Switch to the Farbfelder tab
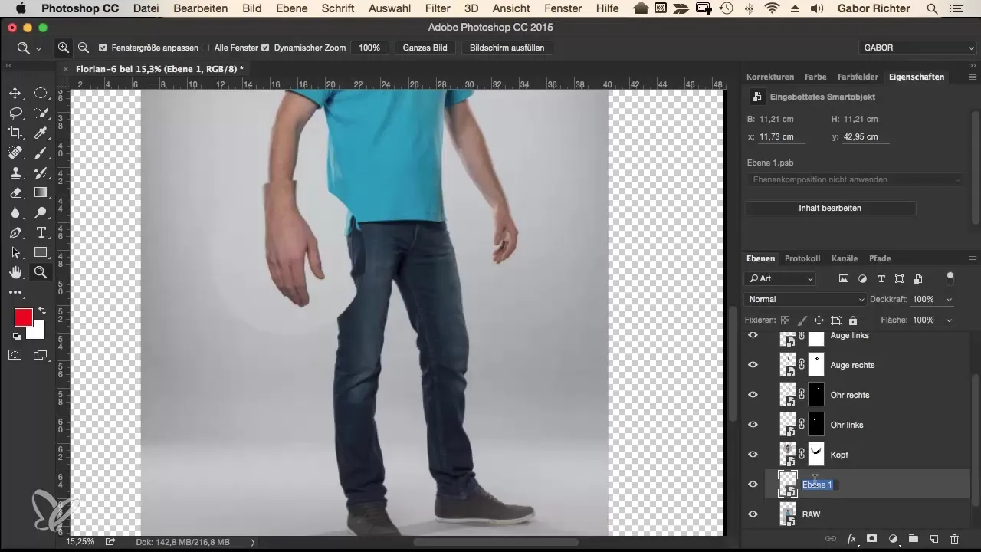Viewport: 981px width, 552px height. (858, 77)
